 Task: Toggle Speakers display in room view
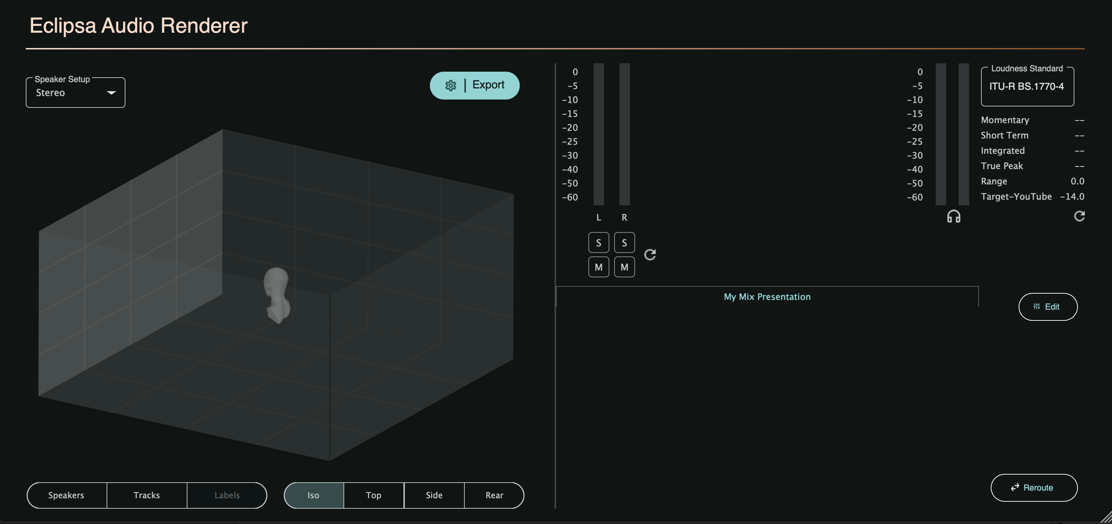(x=66, y=495)
